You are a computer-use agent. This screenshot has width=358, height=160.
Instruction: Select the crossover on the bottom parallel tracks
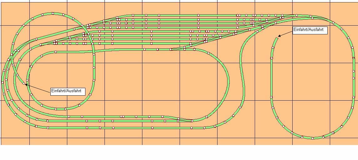point(178,119)
